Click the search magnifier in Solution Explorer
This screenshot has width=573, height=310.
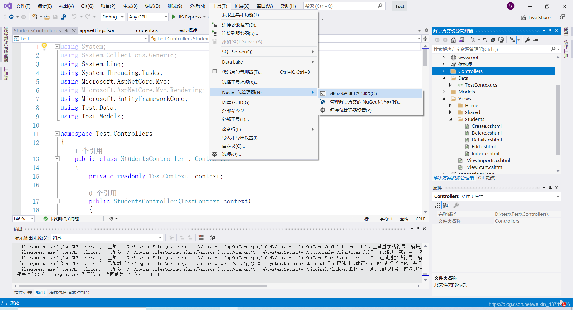pyautogui.click(x=553, y=49)
